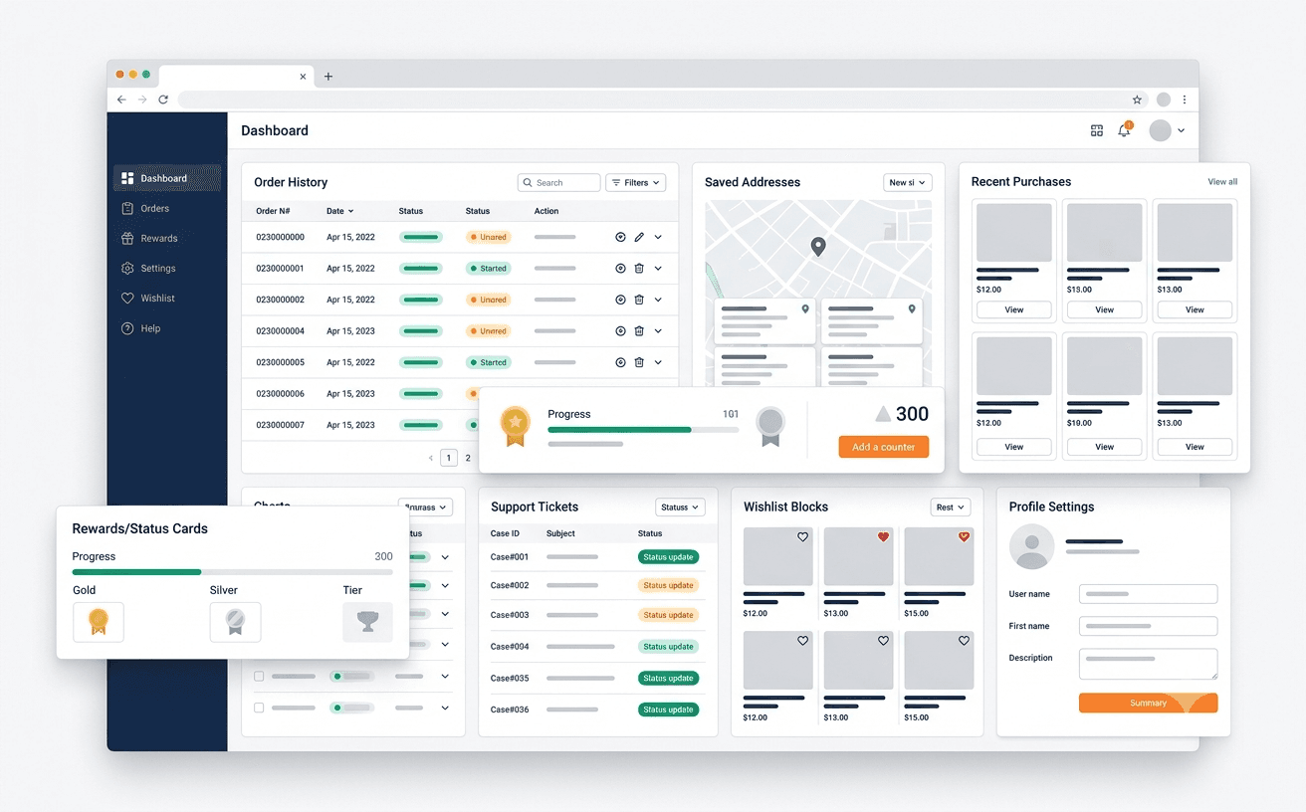Open the browser three-dot menu
Image resolution: width=1306 pixels, height=812 pixels.
point(1185,100)
